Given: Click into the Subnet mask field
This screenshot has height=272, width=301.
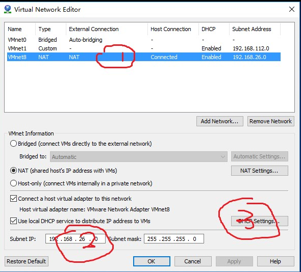Looking at the screenshot, I should (x=174, y=239).
